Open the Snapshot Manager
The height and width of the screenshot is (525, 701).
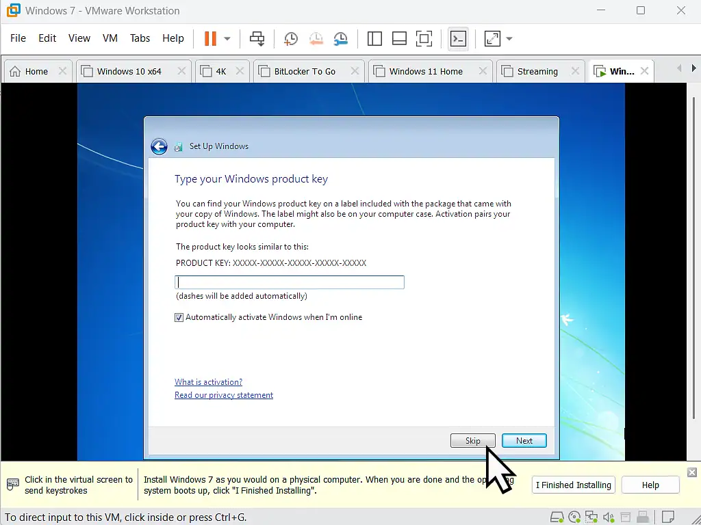tap(341, 38)
